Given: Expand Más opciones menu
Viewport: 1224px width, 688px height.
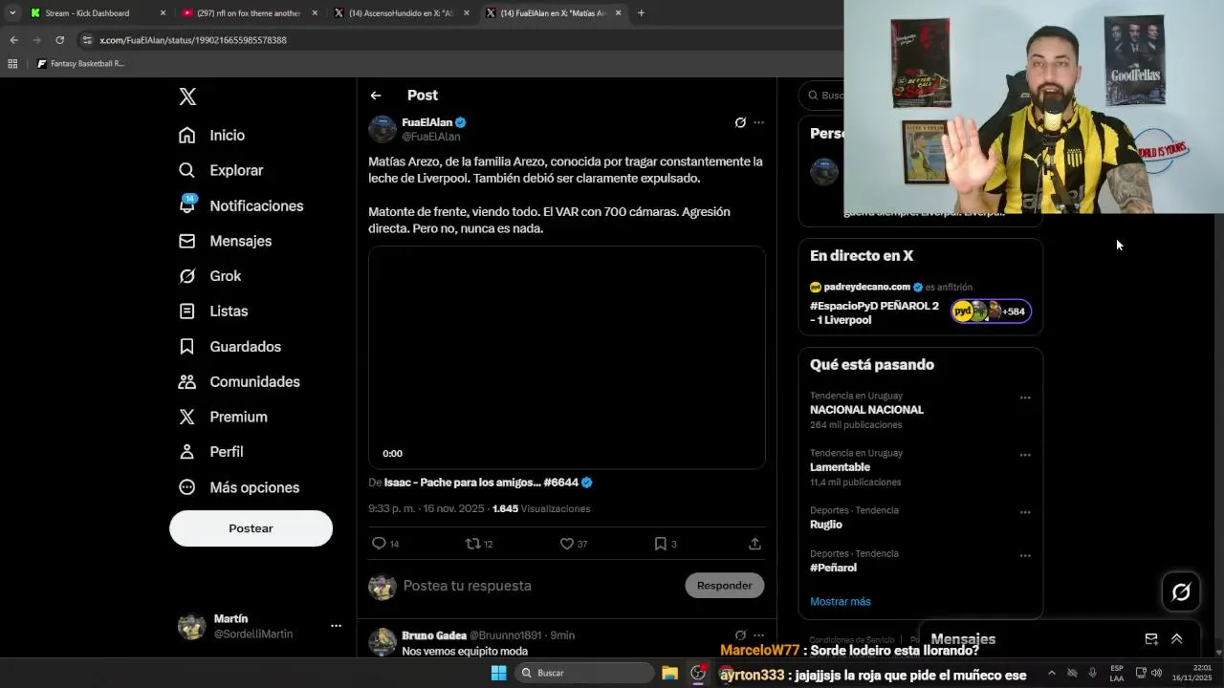Looking at the screenshot, I should pos(238,487).
